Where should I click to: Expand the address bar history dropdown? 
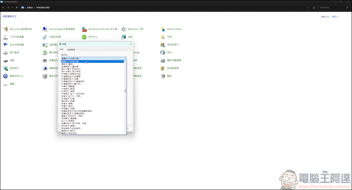click(x=308, y=8)
